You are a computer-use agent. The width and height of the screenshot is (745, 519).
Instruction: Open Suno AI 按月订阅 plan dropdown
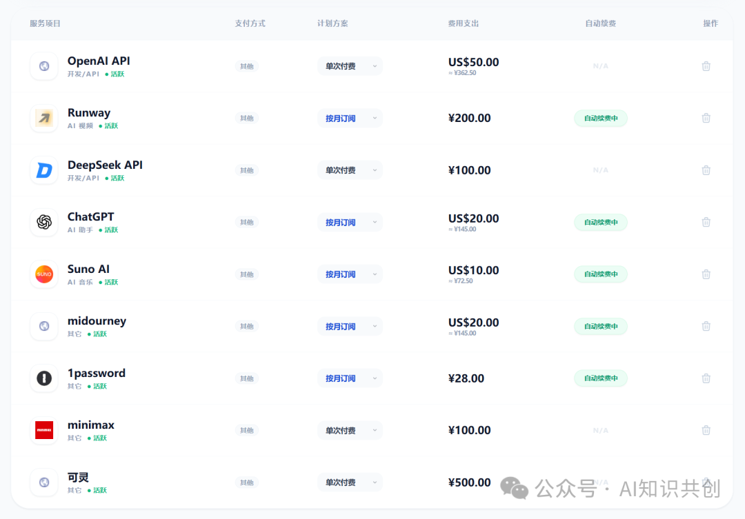(350, 274)
